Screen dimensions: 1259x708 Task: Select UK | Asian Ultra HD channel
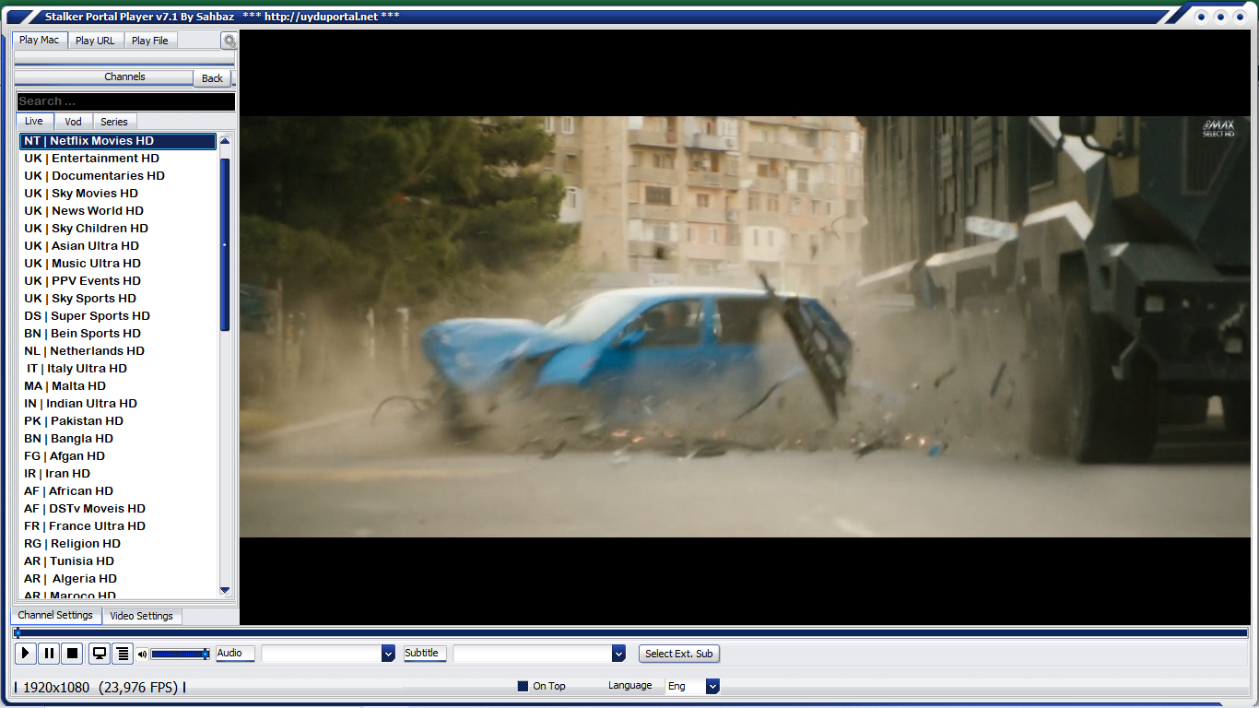(x=118, y=246)
